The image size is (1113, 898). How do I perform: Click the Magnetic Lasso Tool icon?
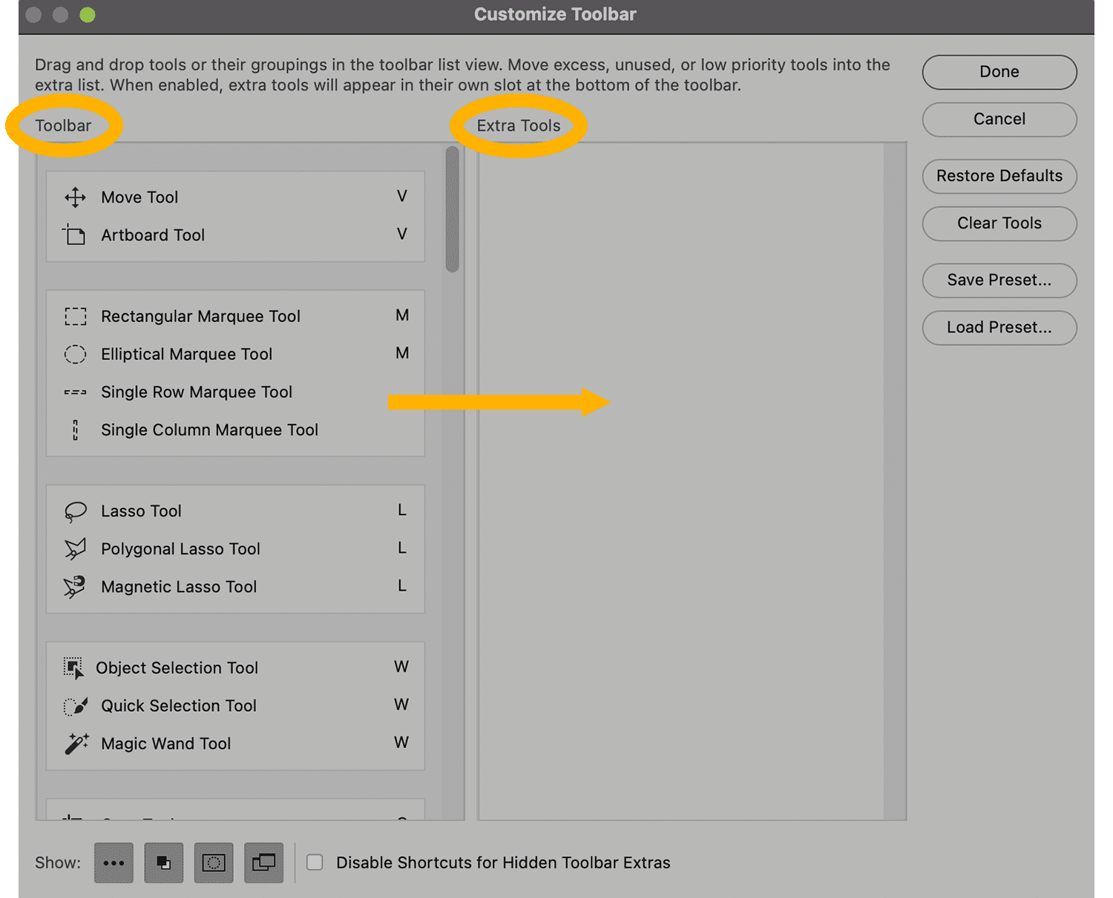tap(75, 587)
